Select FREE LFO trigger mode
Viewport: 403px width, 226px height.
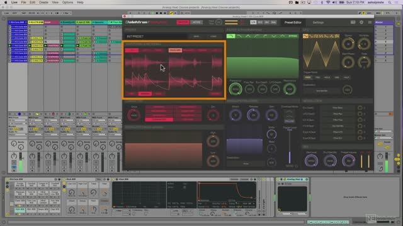308,77
